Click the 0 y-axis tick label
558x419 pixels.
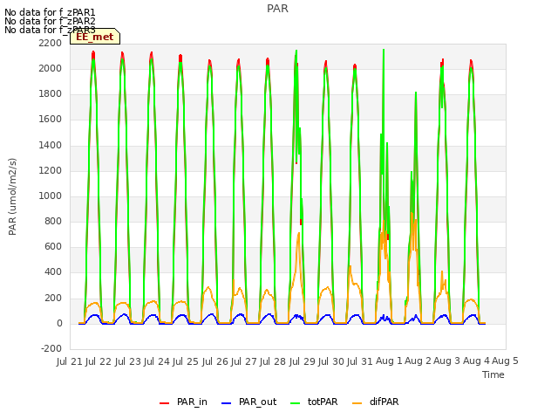click(x=59, y=324)
